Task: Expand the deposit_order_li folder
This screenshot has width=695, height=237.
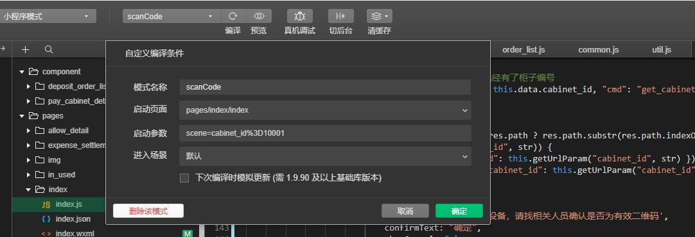Action: click(x=29, y=86)
